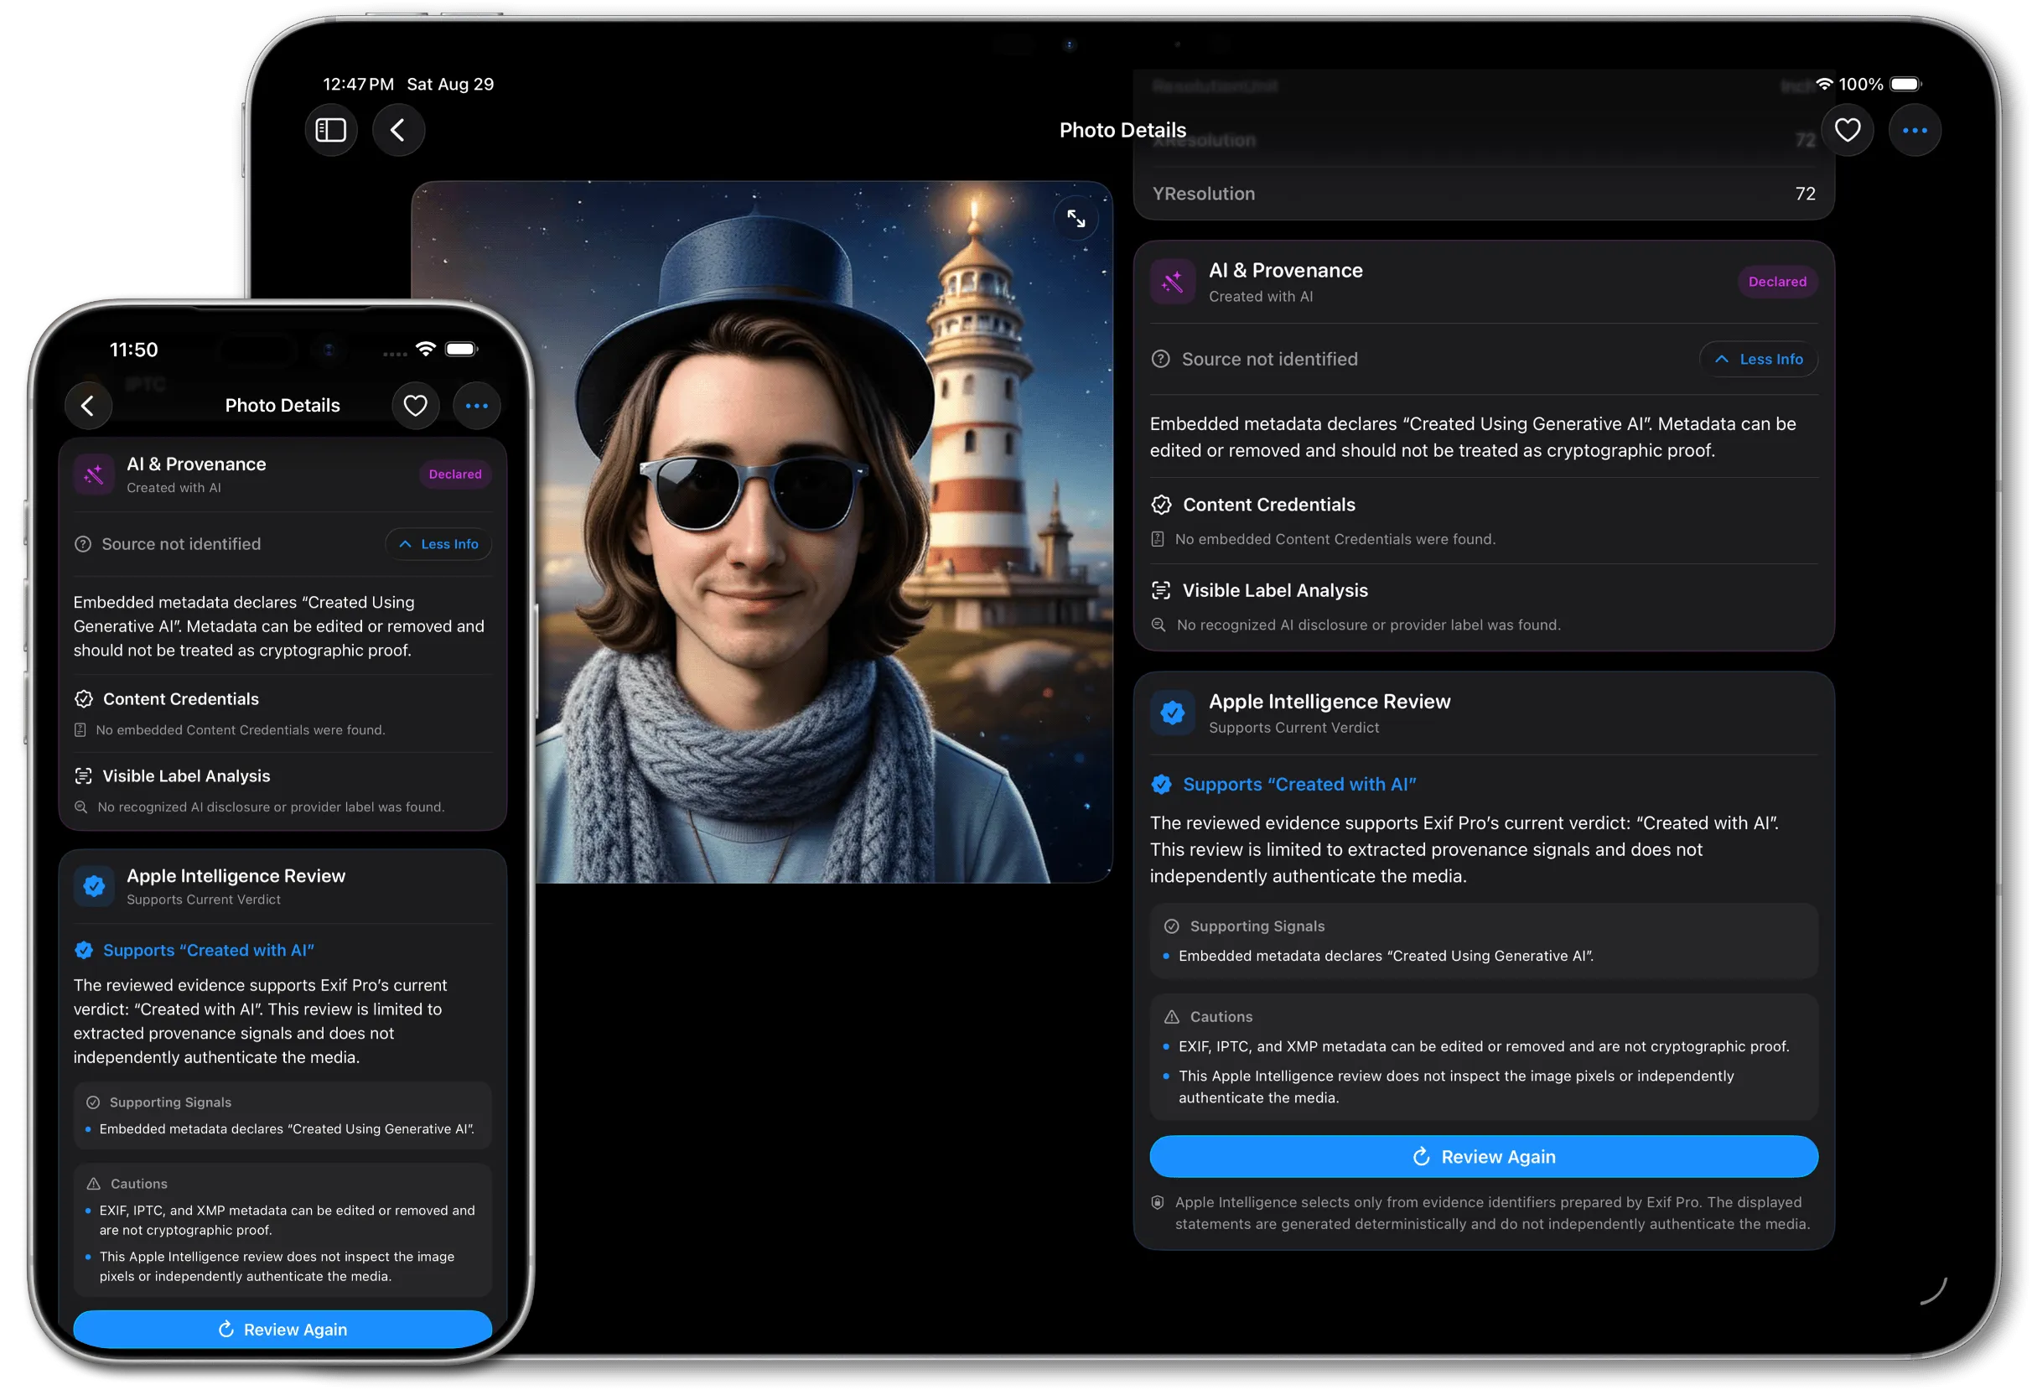Click the magnifier icon by No recognized AI disclosure on the iPad
The height and width of the screenshot is (1390, 2032).
coord(1159,625)
